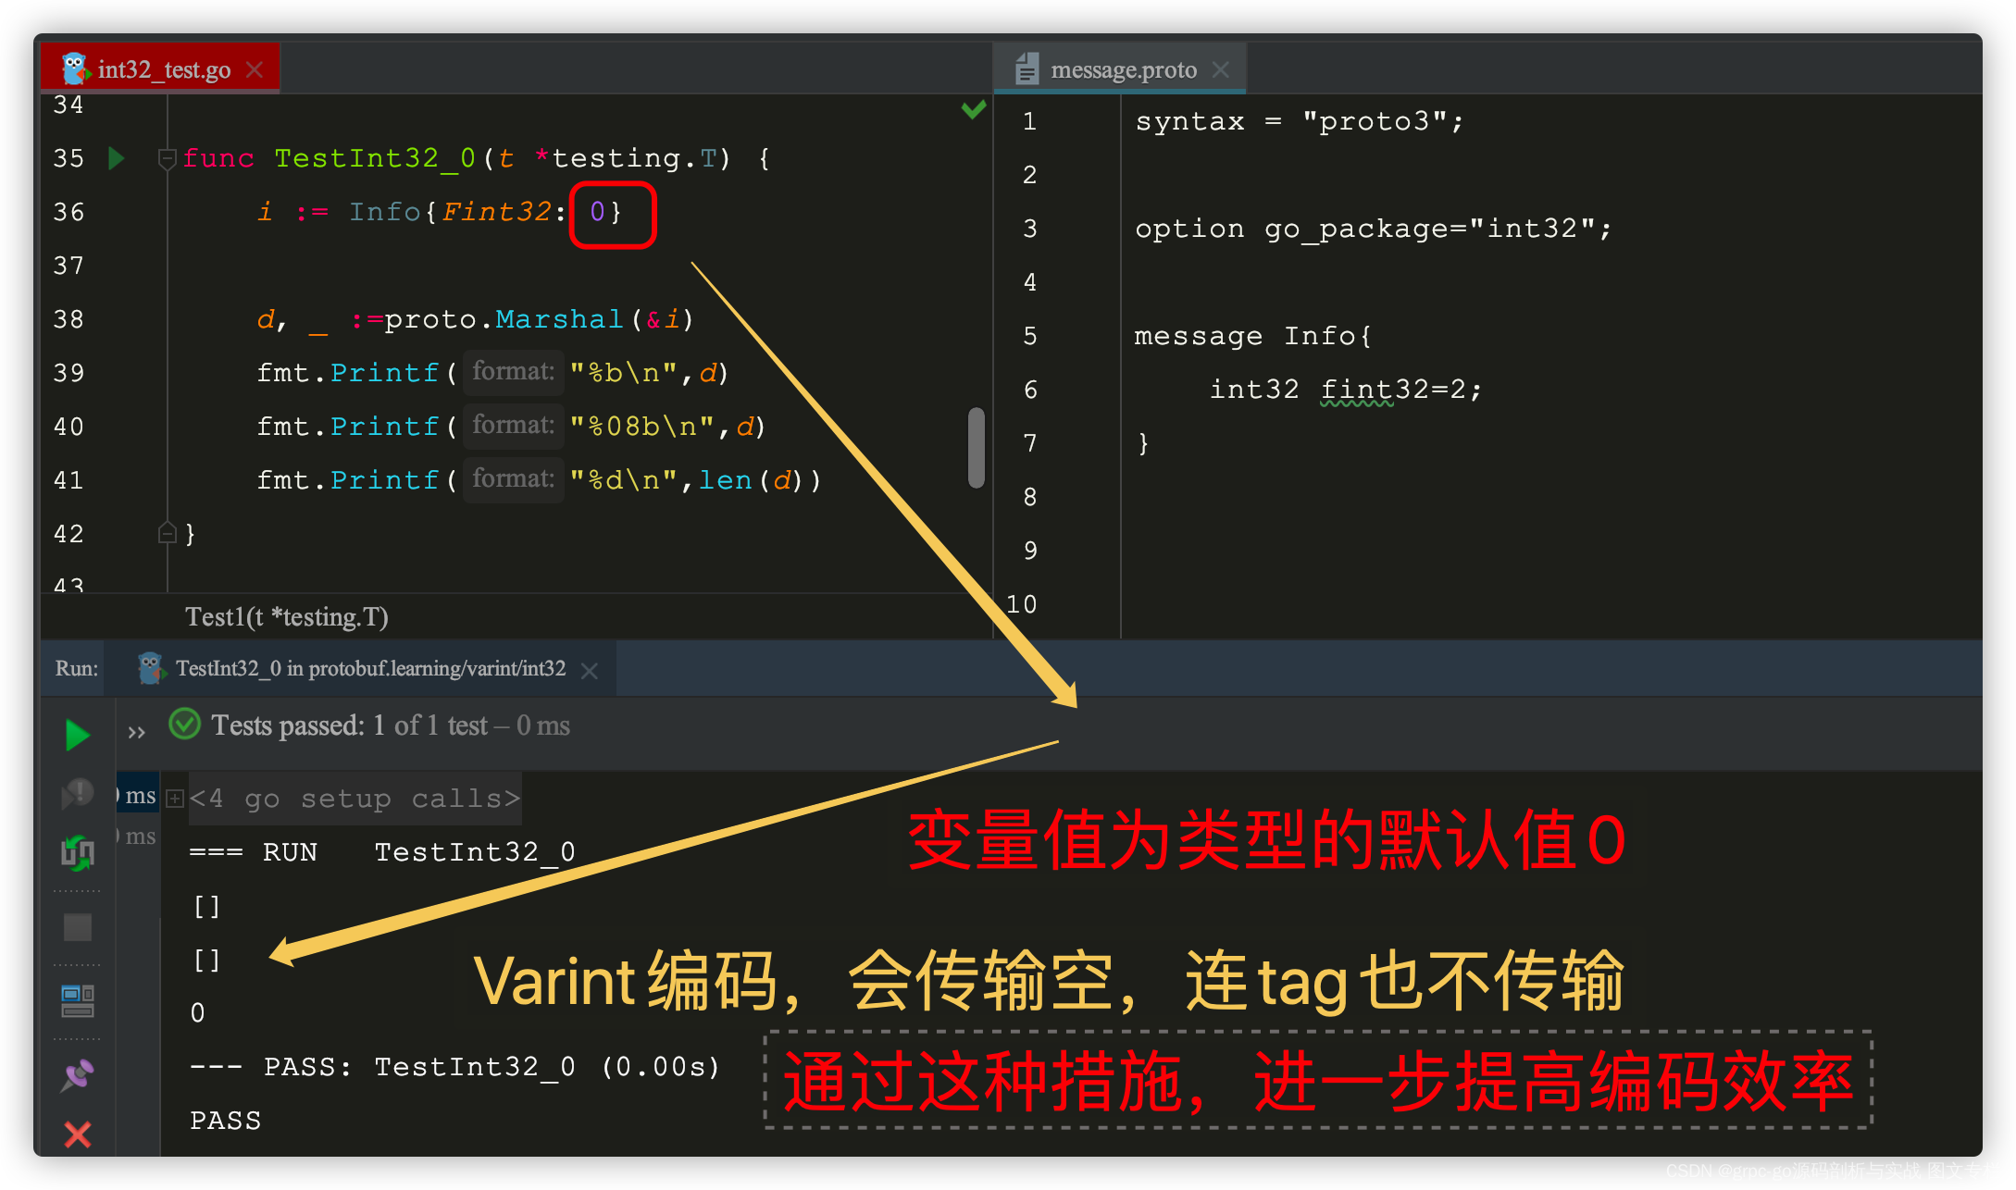The width and height of the screenshot is (2016, 1190).
Task: Switch to the message.proto editor tab
Action: click(x=1121, y=69)
